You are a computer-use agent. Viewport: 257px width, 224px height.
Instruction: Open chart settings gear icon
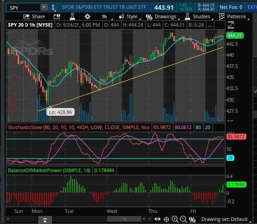click(87, 16)
